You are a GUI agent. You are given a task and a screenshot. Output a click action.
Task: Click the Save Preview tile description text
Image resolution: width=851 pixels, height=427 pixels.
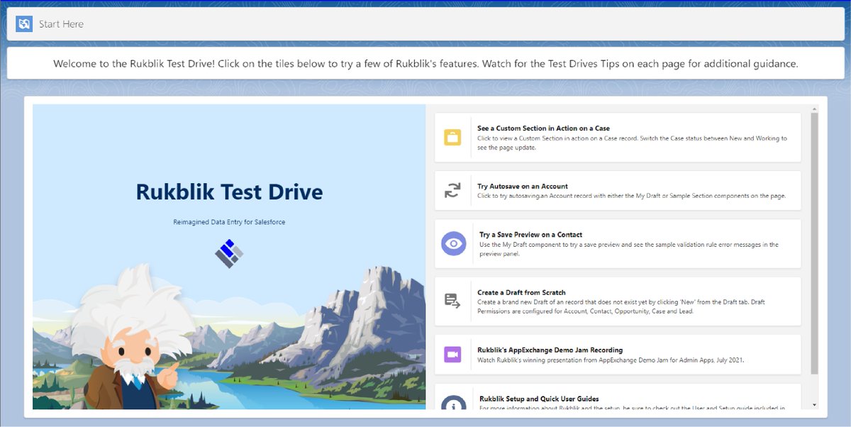(x=628, y=249)
